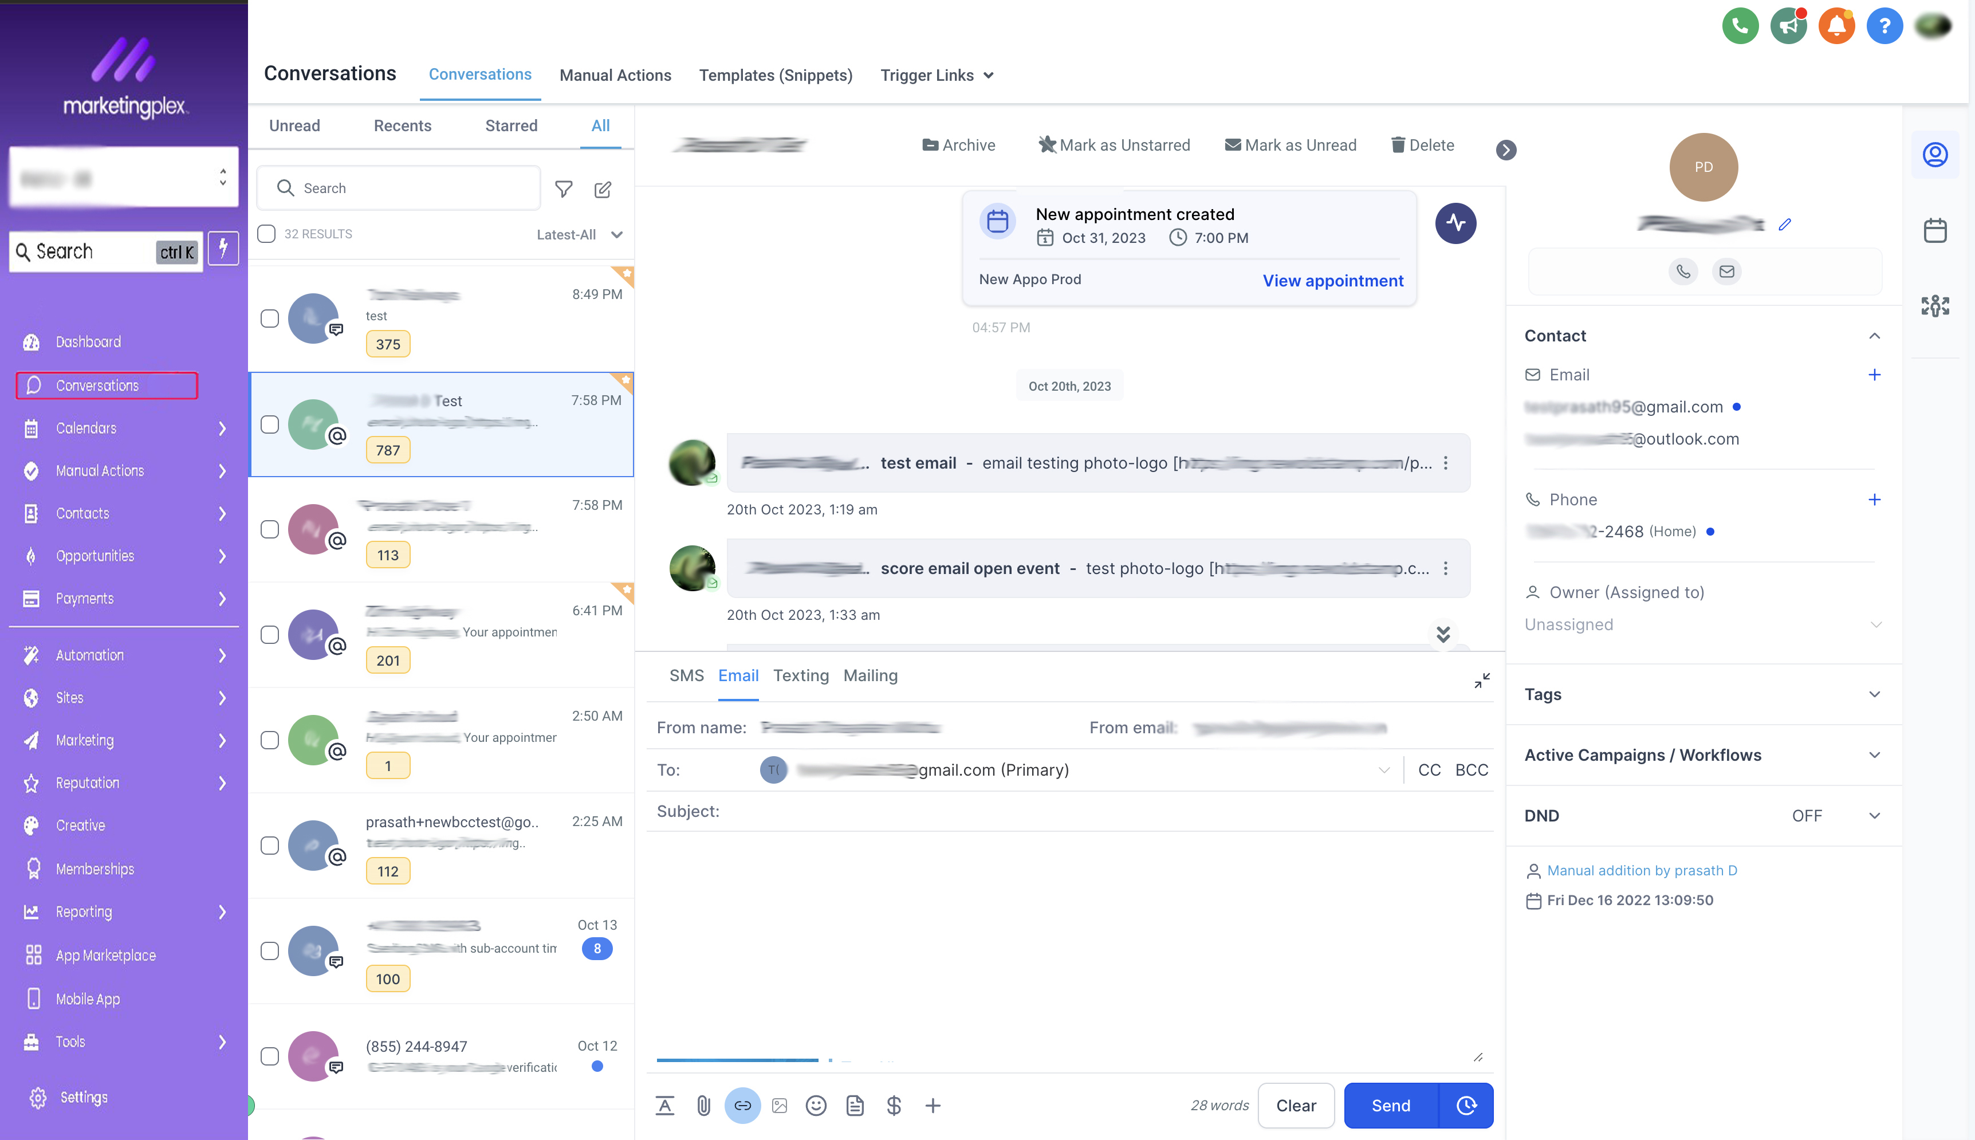Open the Trigger Links dropdown menu
The height and width of the screenshot is (1140, 1975).
point(936,75)
